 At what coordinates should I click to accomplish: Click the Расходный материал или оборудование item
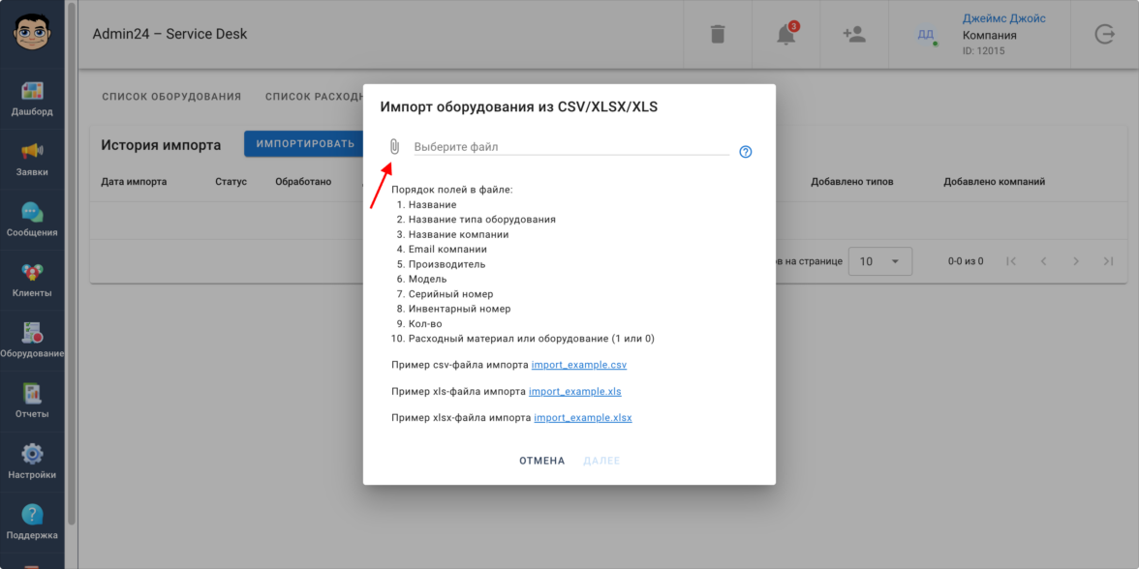(x=532, y=339)
